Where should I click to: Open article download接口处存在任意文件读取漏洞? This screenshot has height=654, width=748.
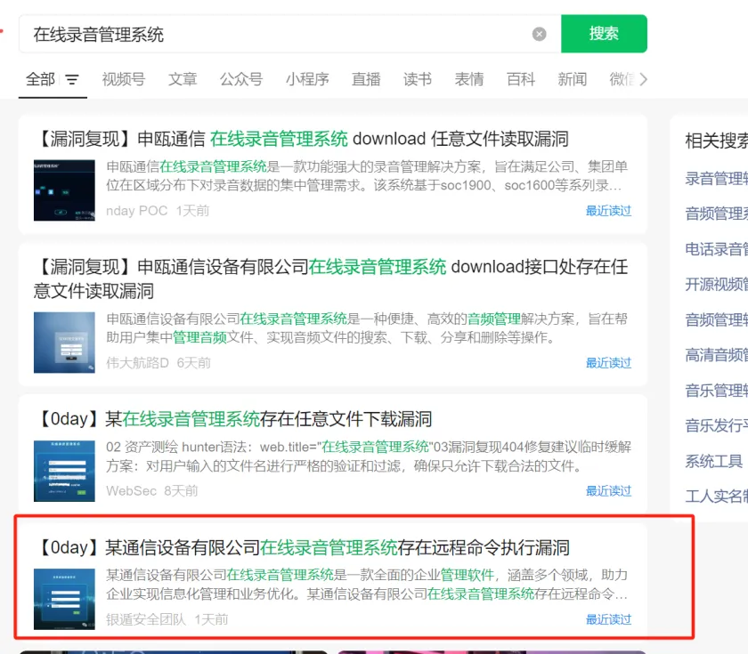pos(330,279)
